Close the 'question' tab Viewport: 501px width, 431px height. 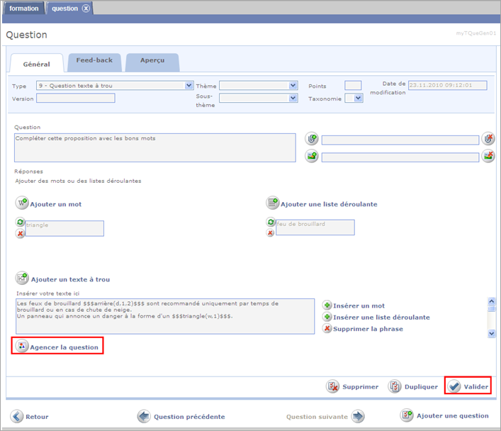86,9
